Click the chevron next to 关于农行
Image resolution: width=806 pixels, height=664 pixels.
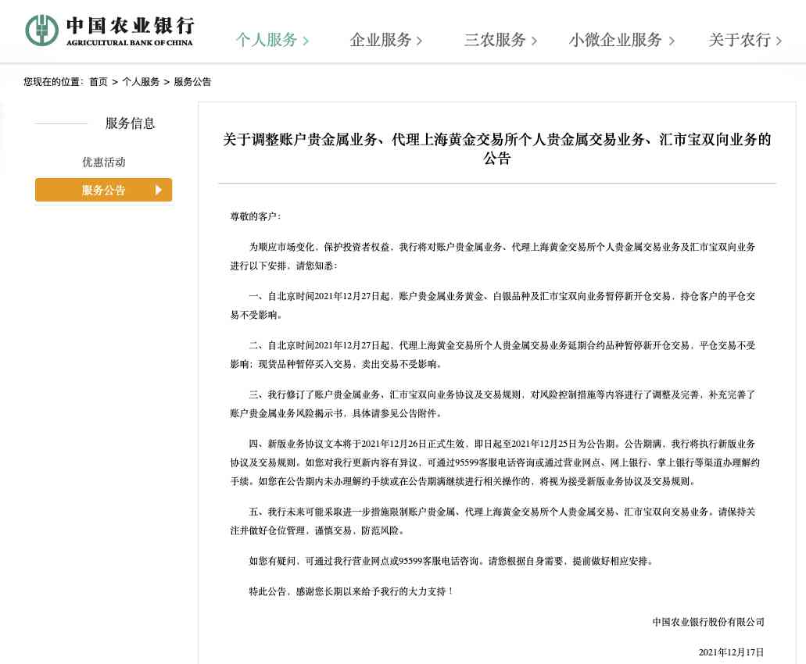tap(777, 41)
